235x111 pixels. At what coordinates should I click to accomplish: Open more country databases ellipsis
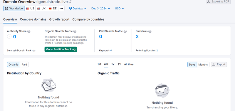point(61,9)
